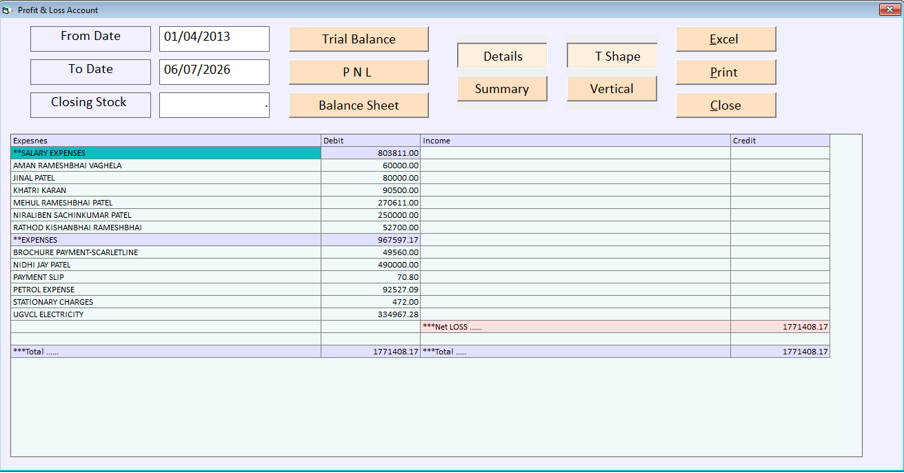Click the debit value 334967.28

tap(371, 314)
